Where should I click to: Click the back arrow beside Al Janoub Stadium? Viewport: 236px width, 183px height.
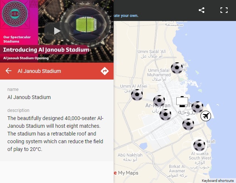click(8, 71)
